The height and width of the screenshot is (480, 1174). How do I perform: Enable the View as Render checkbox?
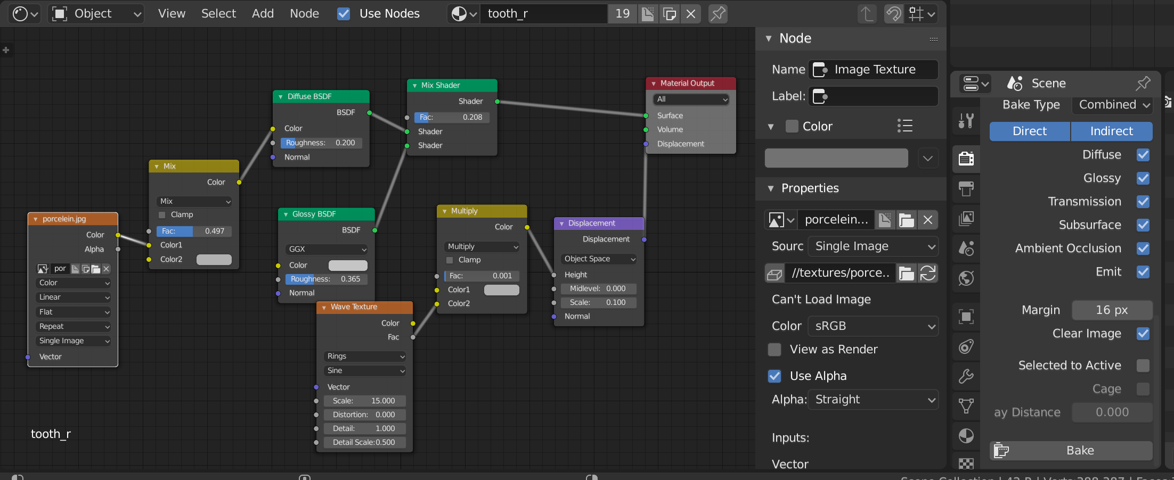[x=774, y=350]
